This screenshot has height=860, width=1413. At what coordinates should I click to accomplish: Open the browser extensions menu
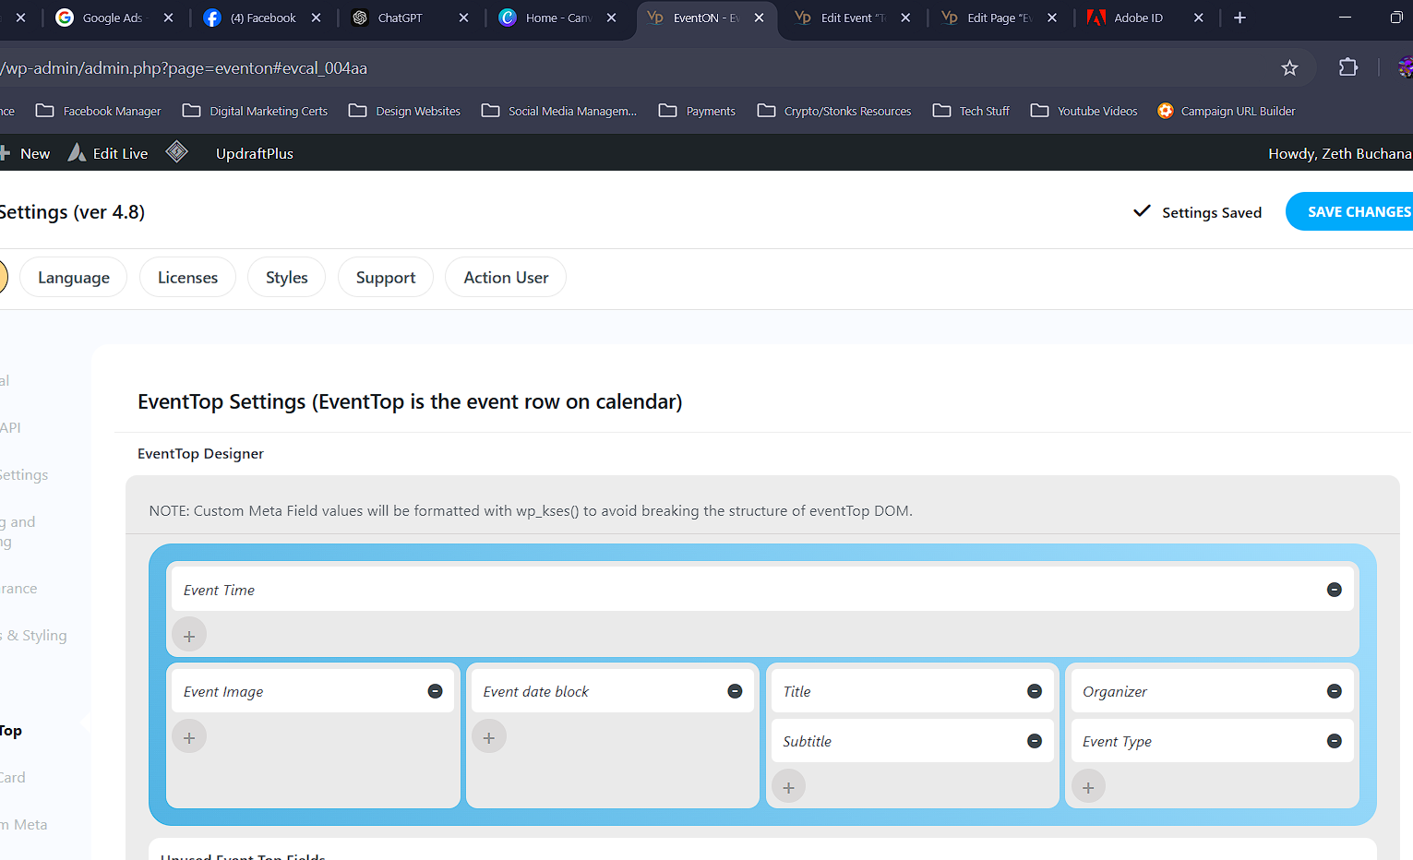[1347, 67]
